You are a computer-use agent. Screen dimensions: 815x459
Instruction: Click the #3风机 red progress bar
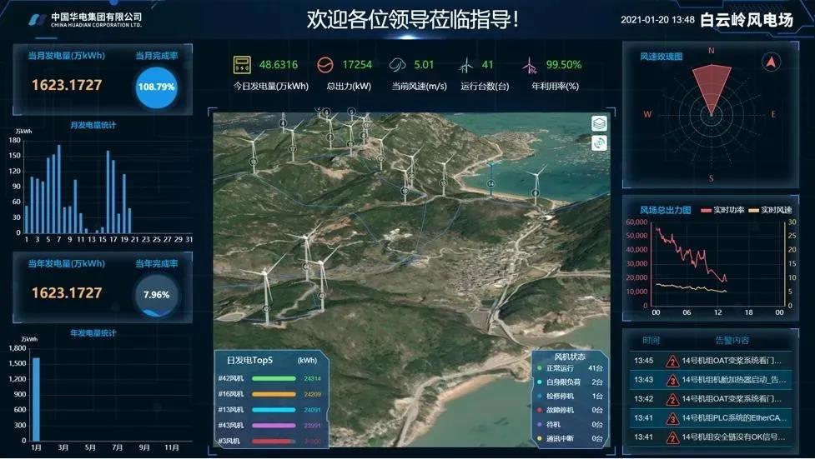pyautogui.click(x=274, y=442)
